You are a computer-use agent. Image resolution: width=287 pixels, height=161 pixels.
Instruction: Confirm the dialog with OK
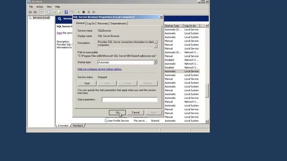point(117,113)
